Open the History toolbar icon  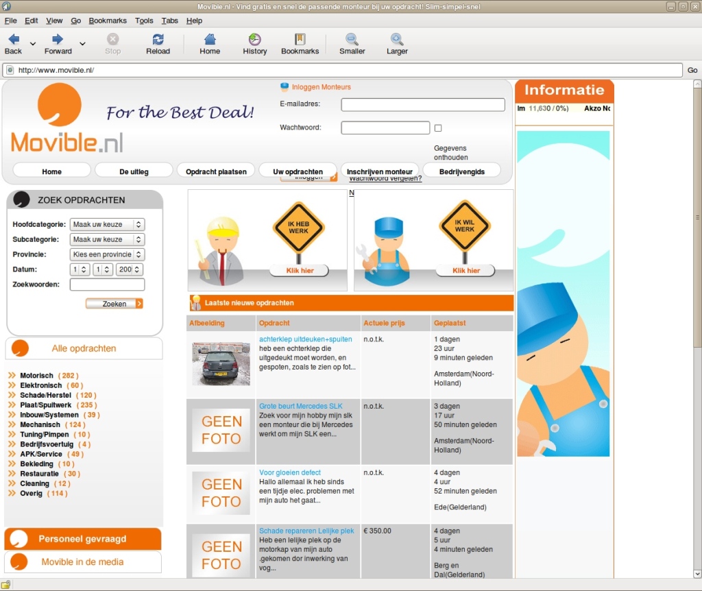coord(254,40)
